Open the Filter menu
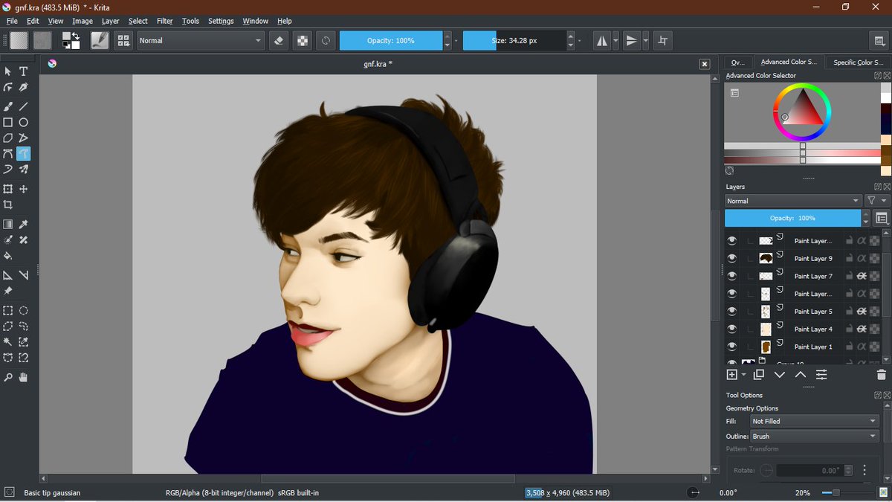This screenshot has height=502, width=892. [164, 21]
